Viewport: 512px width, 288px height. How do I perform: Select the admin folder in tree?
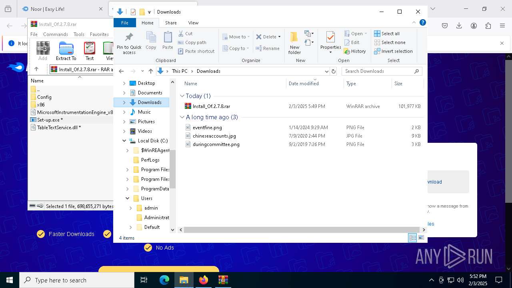pos(151,208)
